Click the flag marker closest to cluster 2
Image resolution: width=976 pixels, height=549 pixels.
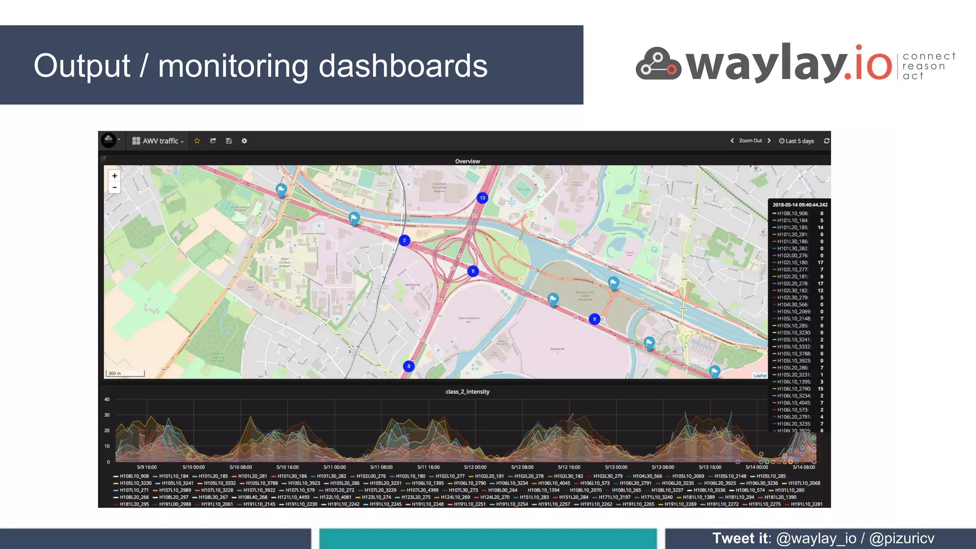tap(354, 219)
